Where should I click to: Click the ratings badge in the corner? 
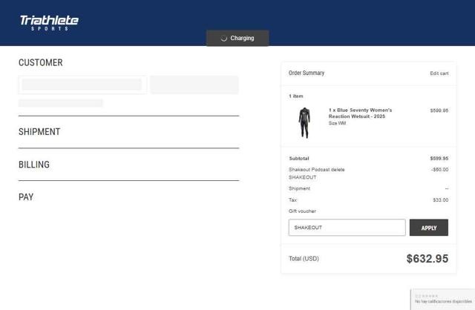(443, 299)
